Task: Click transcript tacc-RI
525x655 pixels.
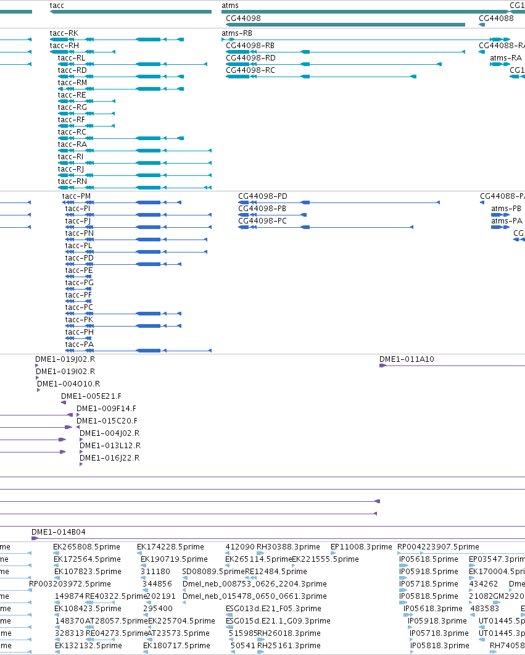Action: pyautogui.click(x=134, y=163)
